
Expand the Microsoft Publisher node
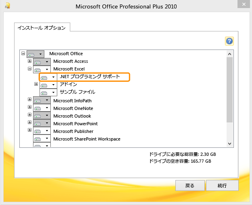tap(29, 130)
